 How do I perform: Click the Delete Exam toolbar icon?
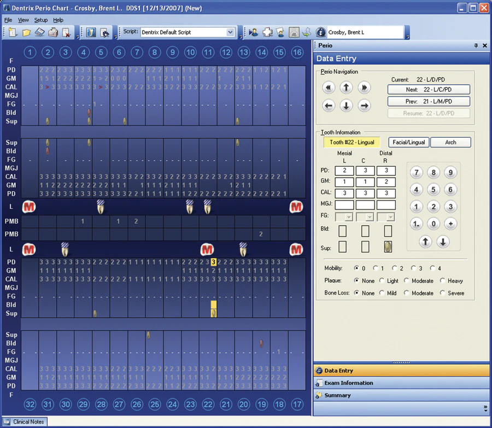tap(67, 32)
